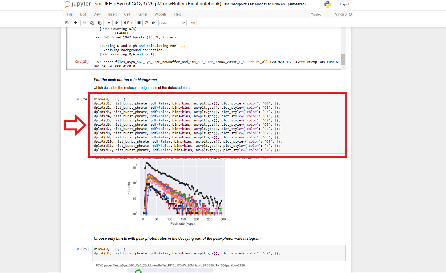The width and height of the screenshot is (446, 273).
Task: Click the output area scrollbar thumb
Action: click(343, 59)
